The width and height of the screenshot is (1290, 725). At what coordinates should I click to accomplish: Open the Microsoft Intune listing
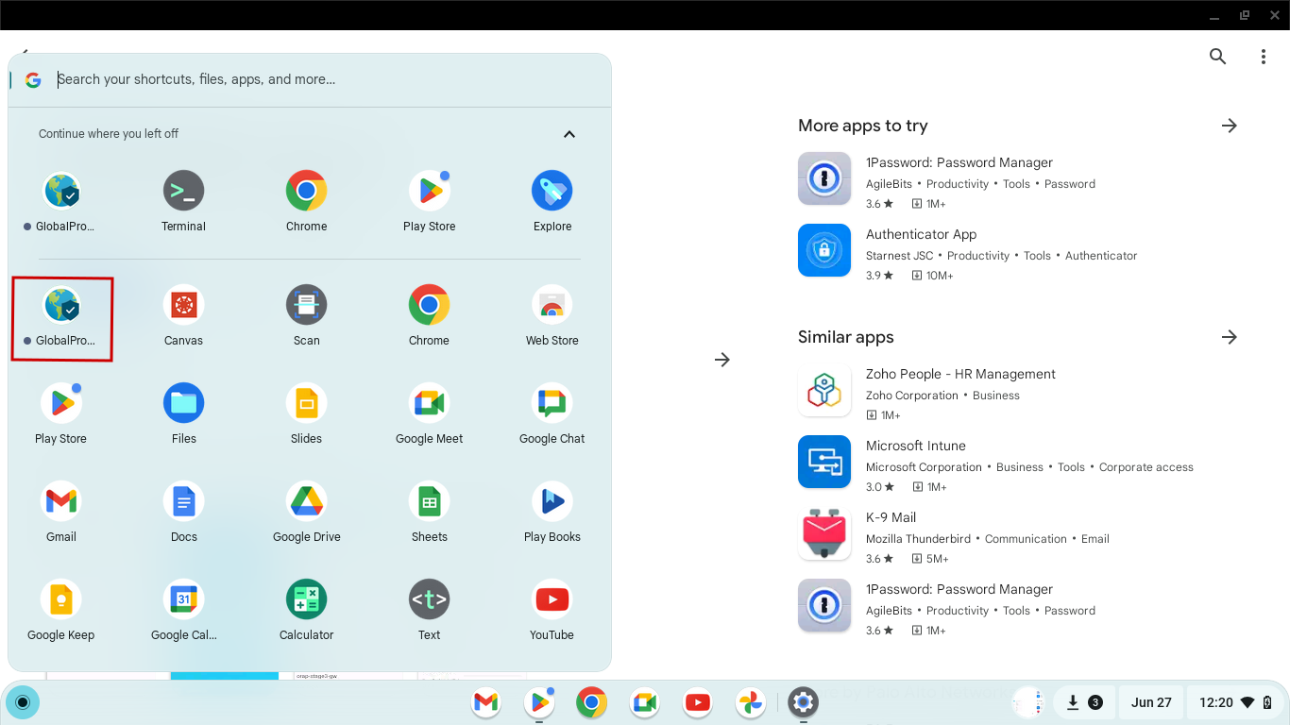[1017, 465]
